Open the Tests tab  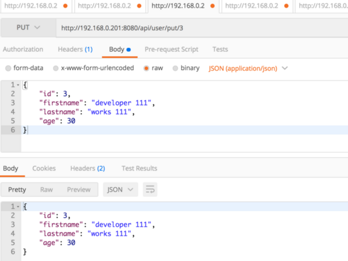[220, 49]
